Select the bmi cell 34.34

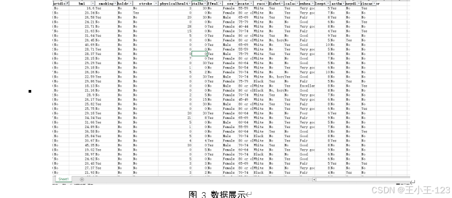(x=82, y=118)
